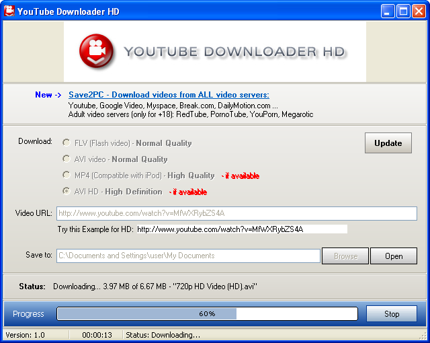Click the "Adult video servers" description line
430x343 pixels.
[x=191, y=114]
